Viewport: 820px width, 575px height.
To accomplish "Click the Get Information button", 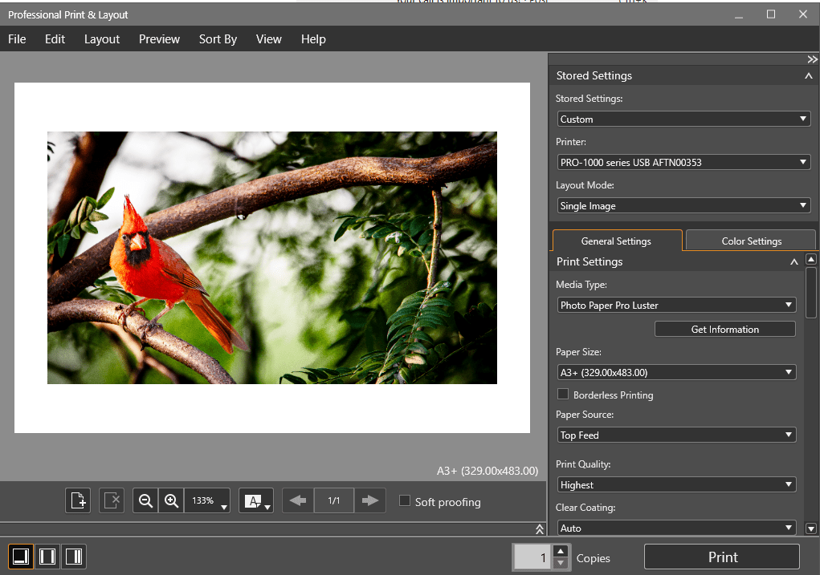I will click(724, 329).
